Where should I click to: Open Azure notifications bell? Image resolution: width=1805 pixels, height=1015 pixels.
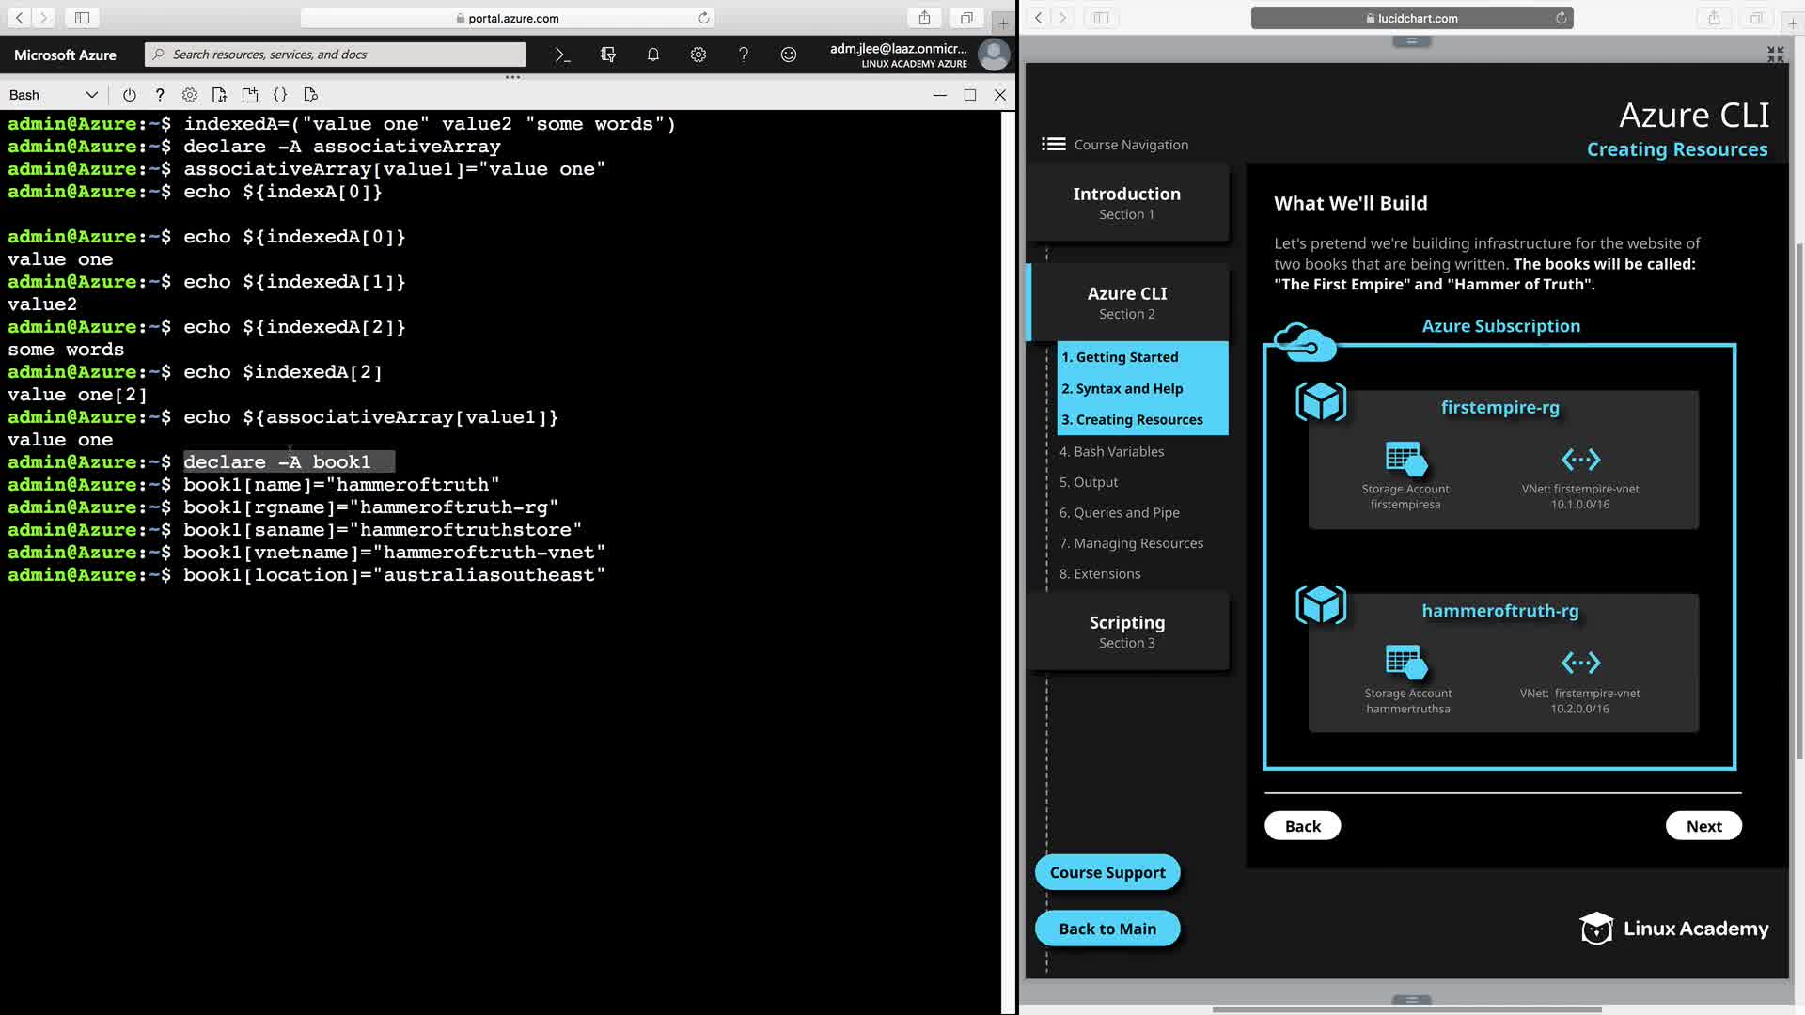pyautogui.click(x=652, y=55)
